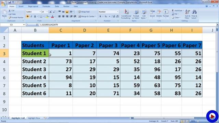Undo the last action

(x=13, y=2)
